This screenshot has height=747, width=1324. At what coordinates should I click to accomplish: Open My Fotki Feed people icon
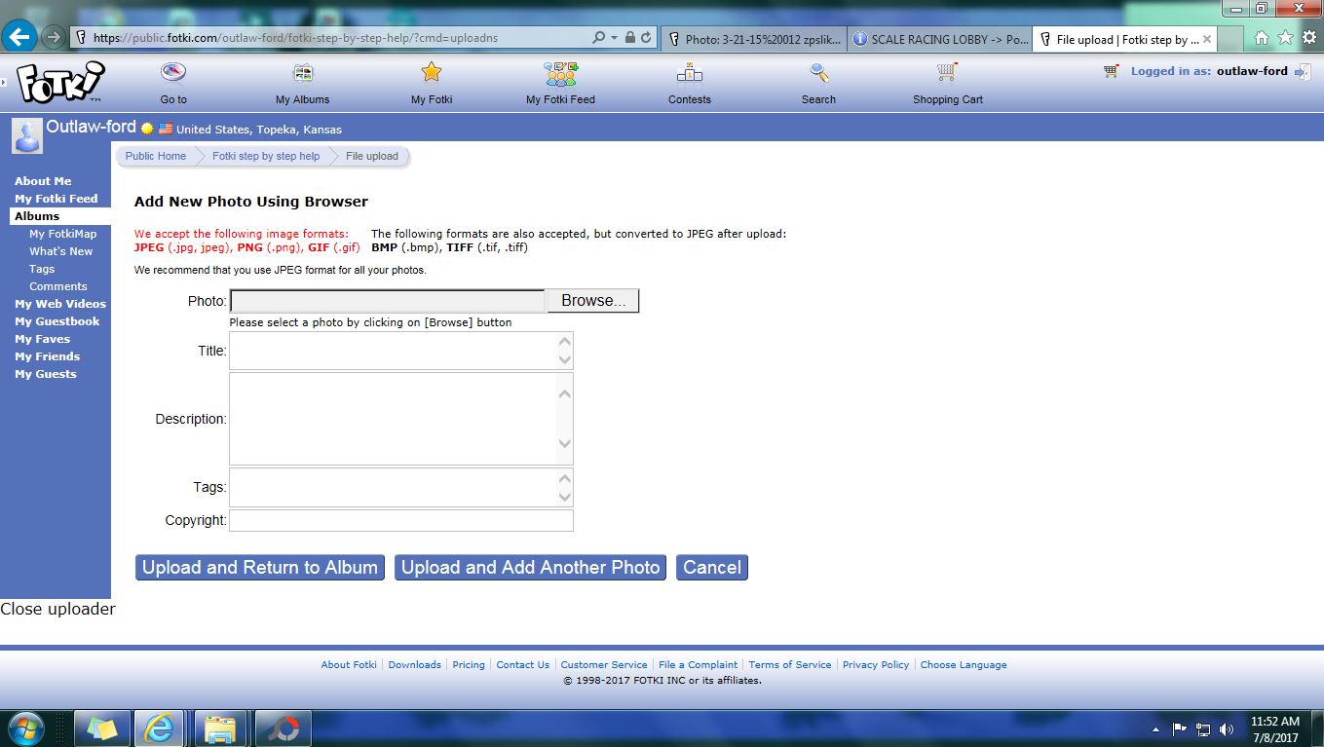click(560, 73)
